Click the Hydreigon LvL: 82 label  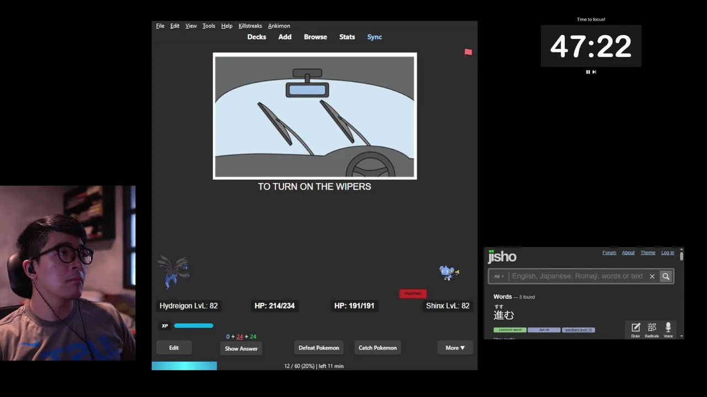189,305
